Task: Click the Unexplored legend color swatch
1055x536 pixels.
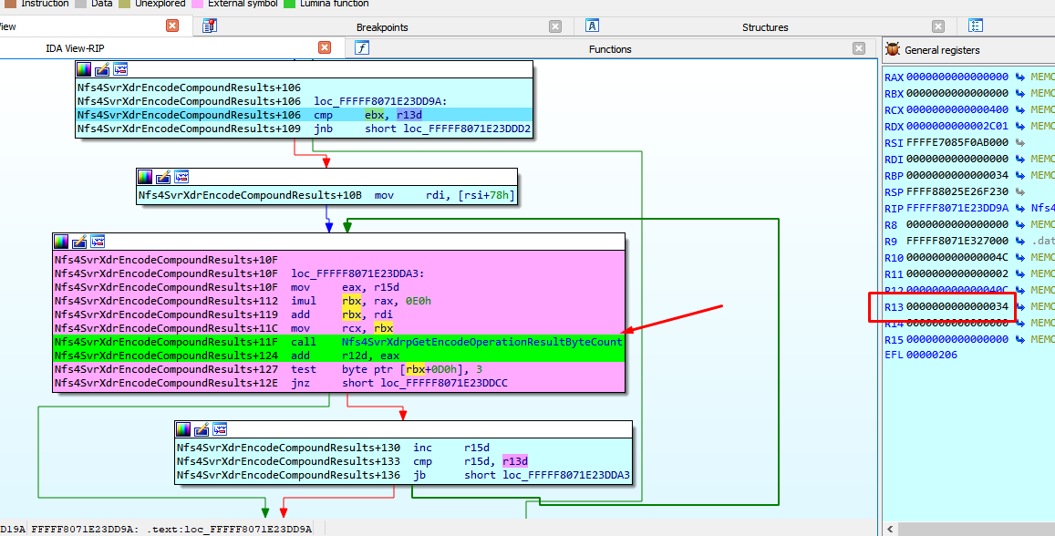Action: (125, 4)
